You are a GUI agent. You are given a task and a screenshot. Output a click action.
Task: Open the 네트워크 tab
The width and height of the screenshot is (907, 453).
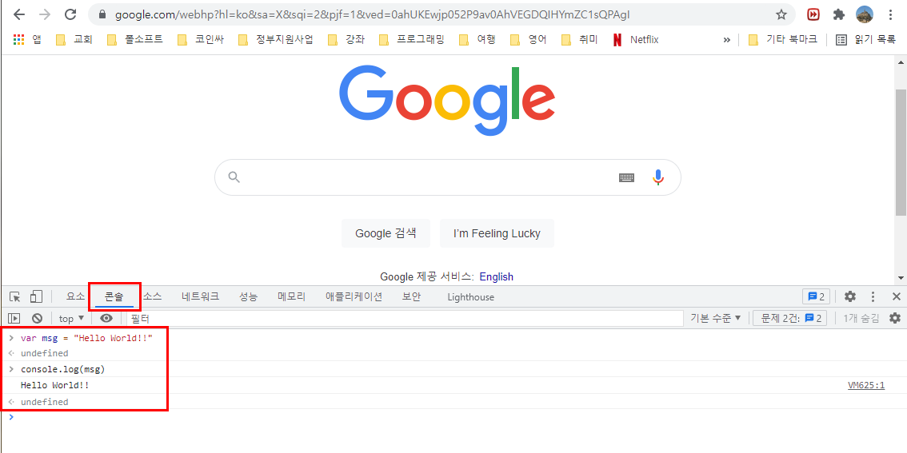click(x=200, y=297)
